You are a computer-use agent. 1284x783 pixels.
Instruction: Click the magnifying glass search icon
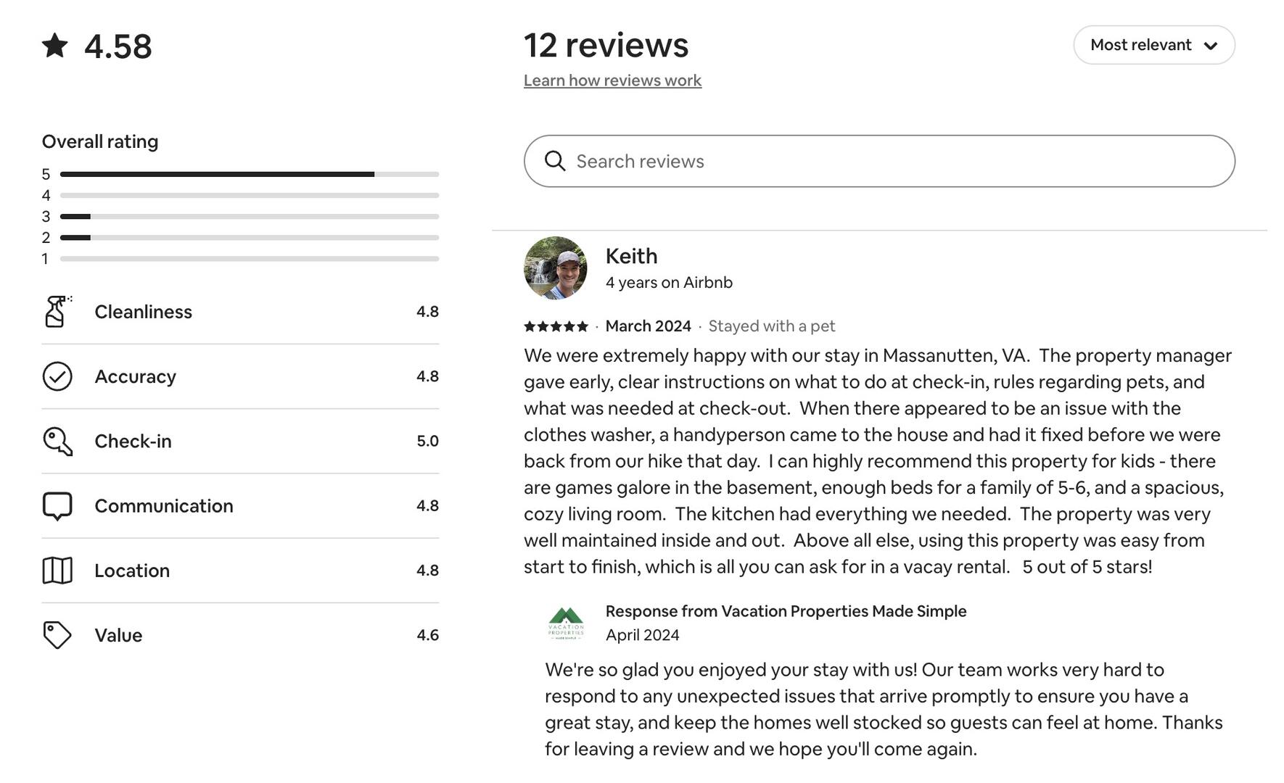(555, 161)
